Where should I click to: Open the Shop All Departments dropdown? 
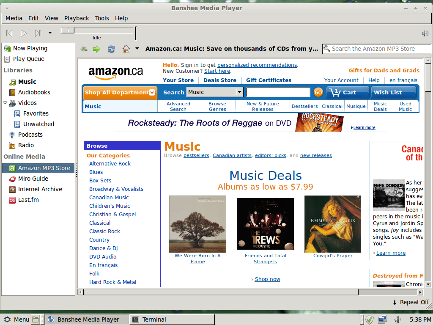[x=120, y=93]
